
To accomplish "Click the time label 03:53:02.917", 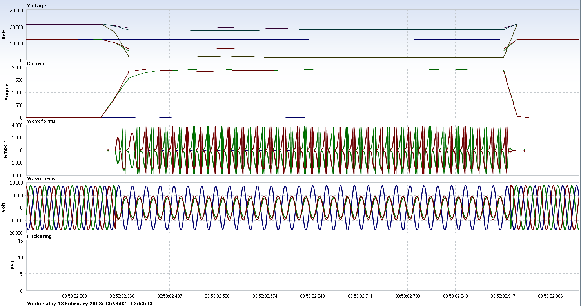I will click(x=503, y=296).
